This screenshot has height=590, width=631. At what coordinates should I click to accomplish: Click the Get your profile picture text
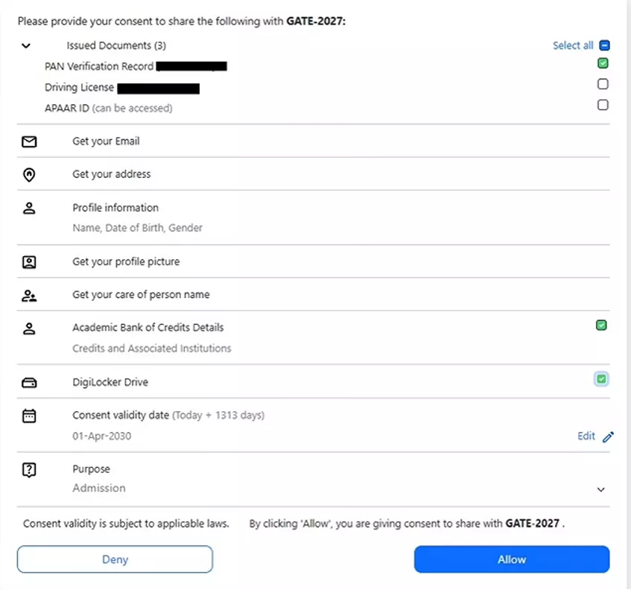(126, 261)
